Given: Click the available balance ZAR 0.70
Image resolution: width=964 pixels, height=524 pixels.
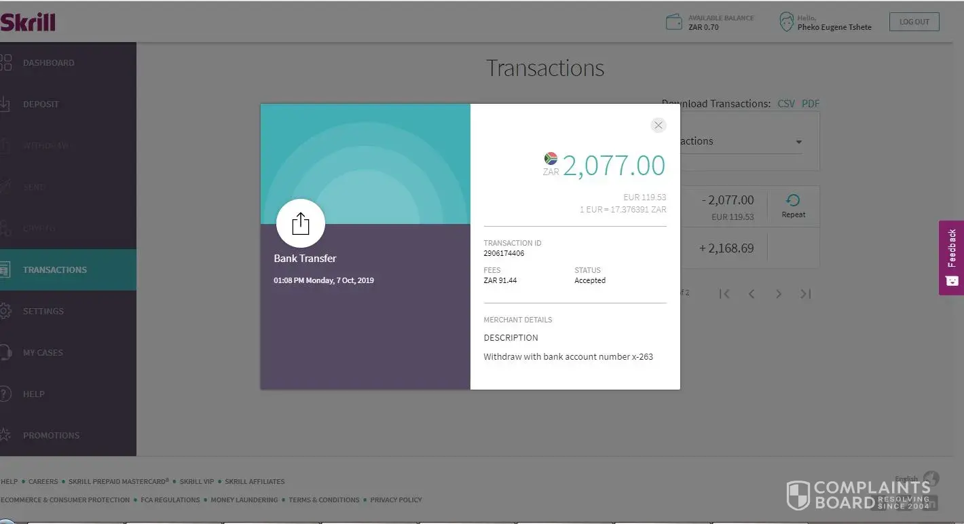Looking at the screenshot, I should click(x=703, y=28).
